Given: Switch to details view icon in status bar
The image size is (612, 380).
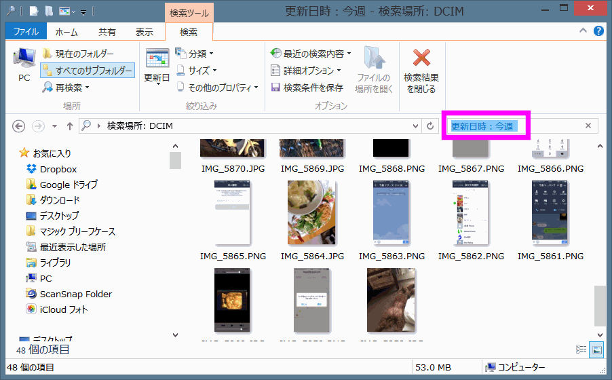Looking at the screenshot, I should pos(581,349).
